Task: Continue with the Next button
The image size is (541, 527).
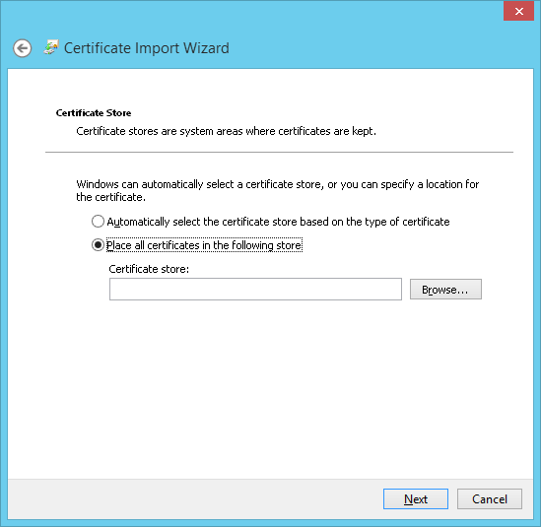Action: coord(416,498)
